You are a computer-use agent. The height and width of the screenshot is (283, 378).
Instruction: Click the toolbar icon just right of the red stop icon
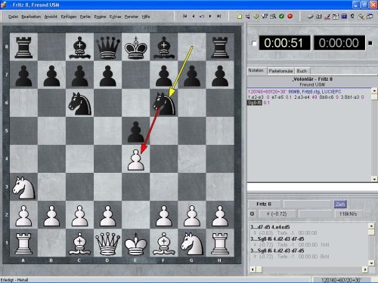[x=310, y=17]
